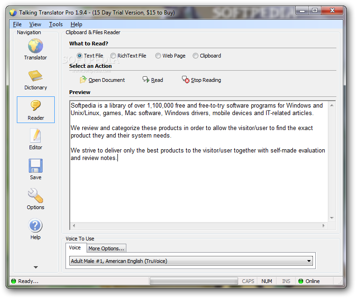
Task: Select 'Adult Male #1, American English (TruVoice)' text
Action: point(119,261)
